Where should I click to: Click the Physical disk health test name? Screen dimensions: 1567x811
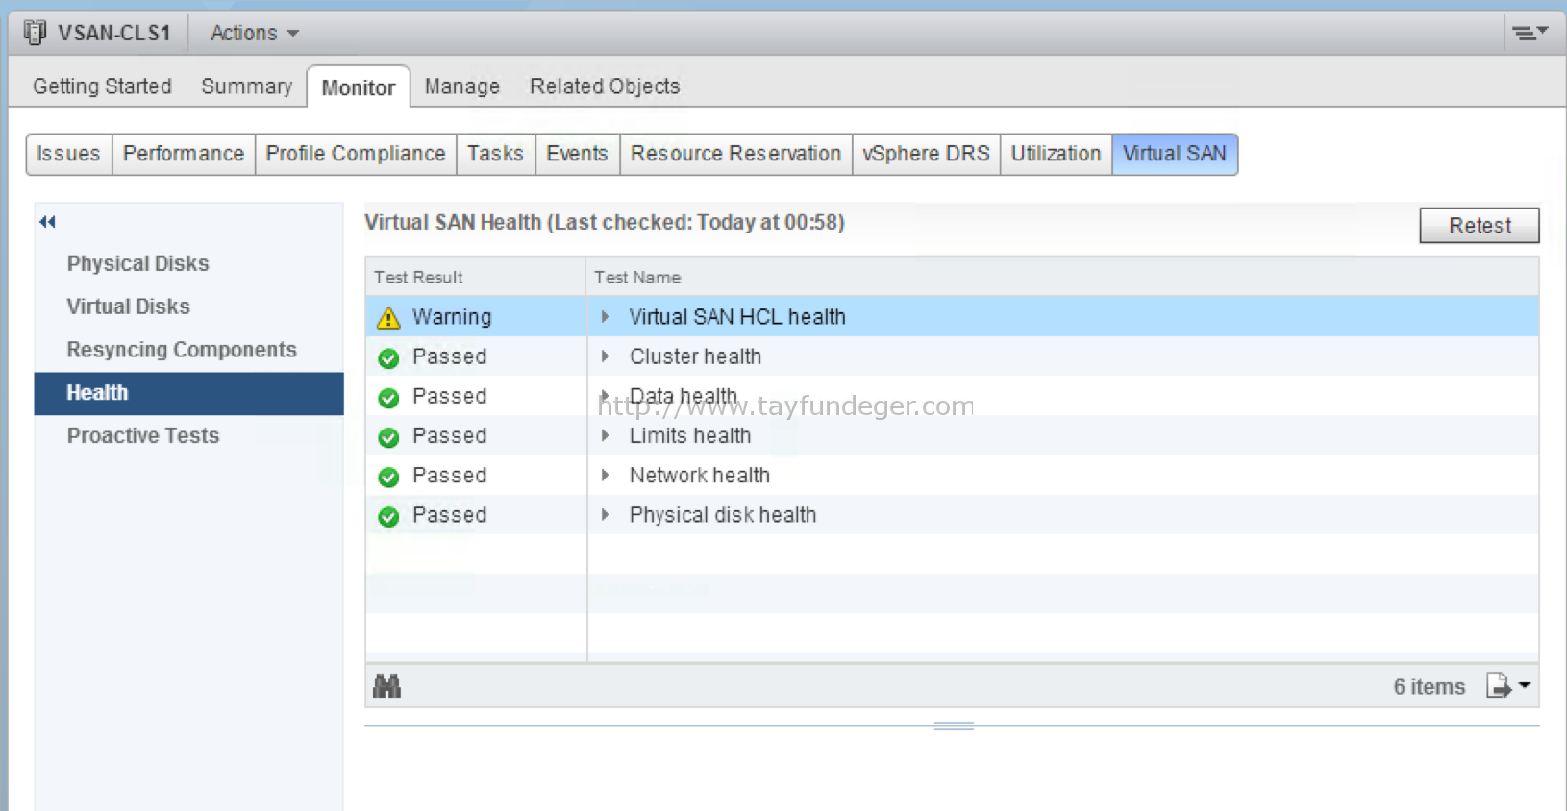(x=723, y=515)
